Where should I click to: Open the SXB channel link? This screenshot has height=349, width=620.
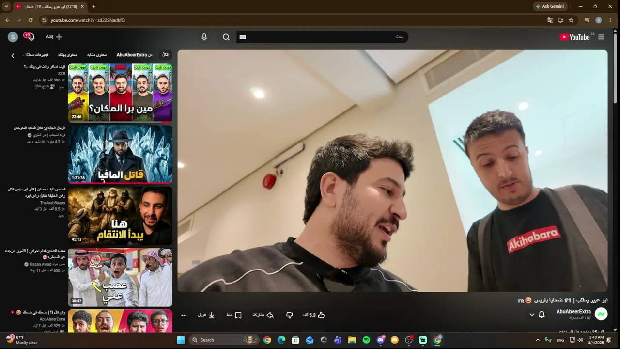[x=62, y=74]
